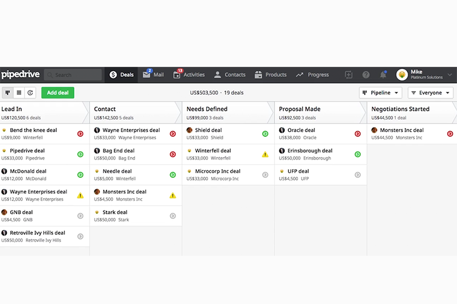The height and width of the screenshot is (304, 457).
Task: Open the Erinsborough deal
Action: point(320,154)
